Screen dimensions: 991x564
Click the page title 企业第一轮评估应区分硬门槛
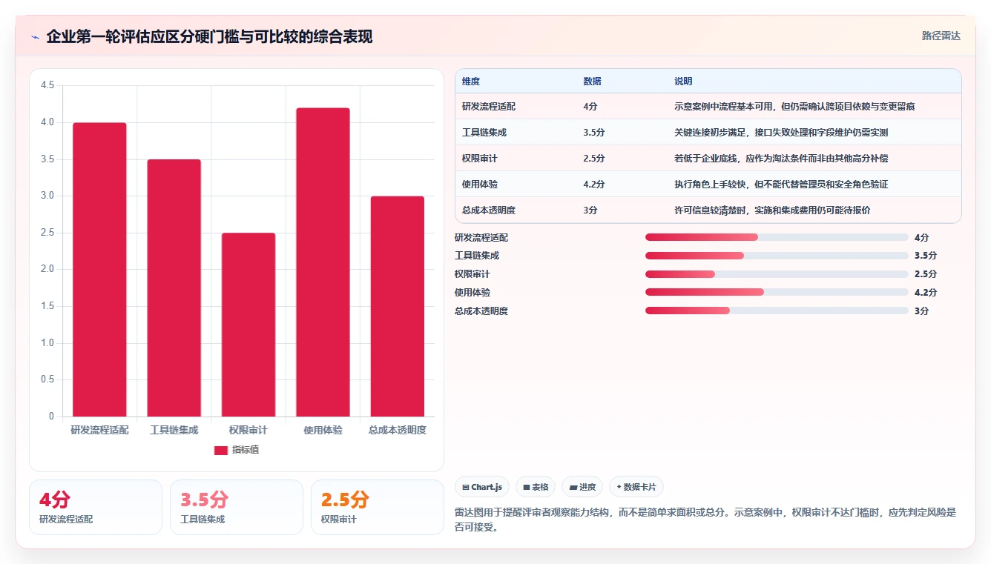[209, 37]
